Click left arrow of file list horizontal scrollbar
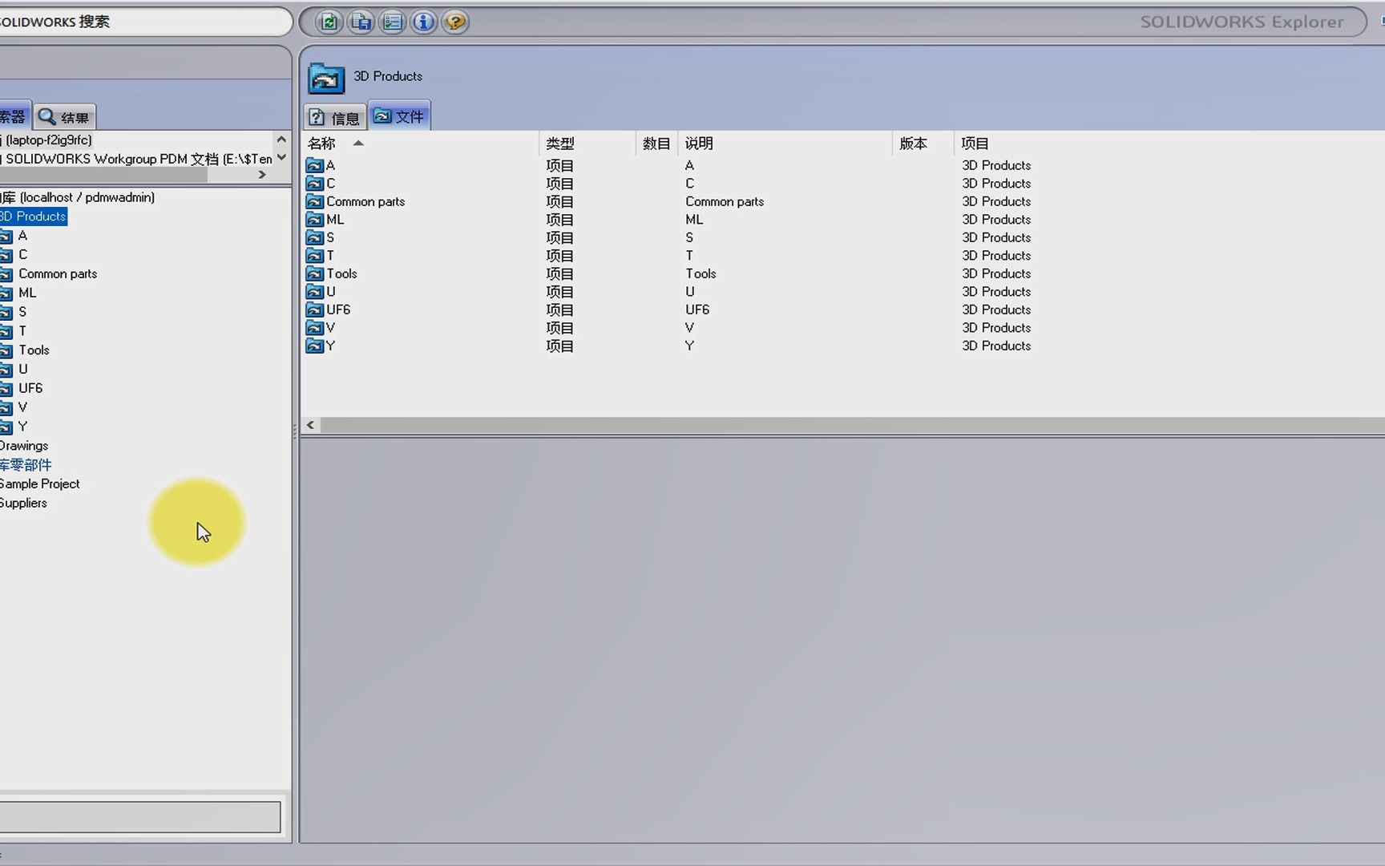1385x866 pixels. point(310,425)
